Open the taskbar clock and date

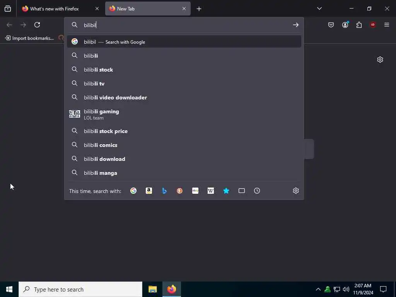(363, 289)
